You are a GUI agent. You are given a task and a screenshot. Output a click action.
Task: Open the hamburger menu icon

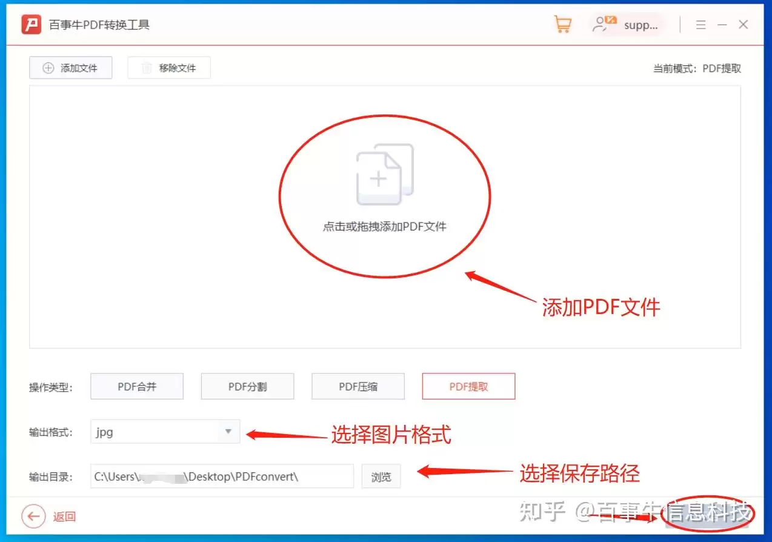click(x=700, y=24)
